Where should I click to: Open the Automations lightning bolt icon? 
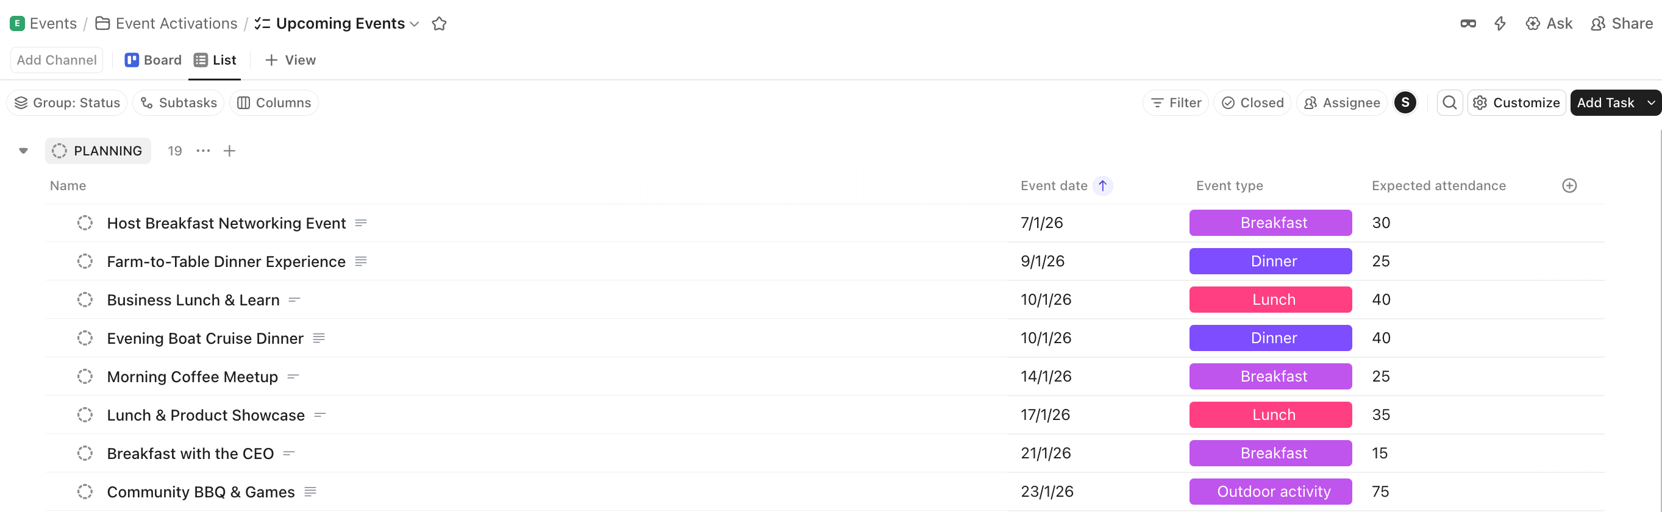(x=1499, y=23)
